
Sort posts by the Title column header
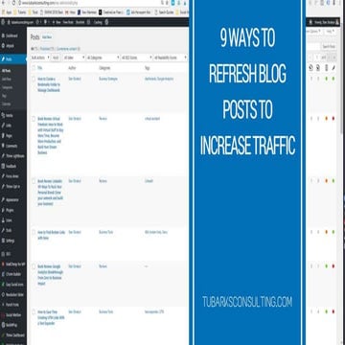point(40,68)
